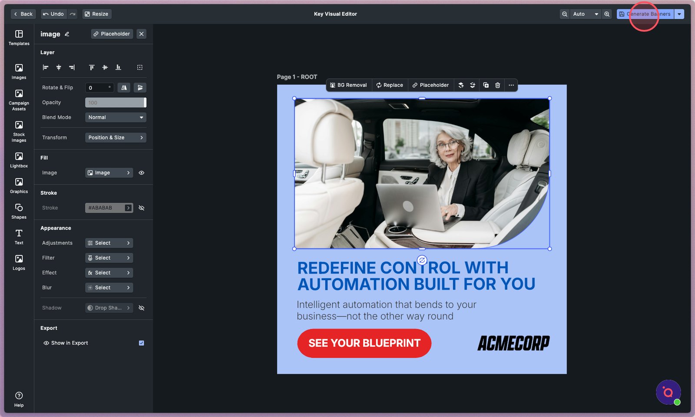Expand the Drop Shadow settings

(109, 308)
